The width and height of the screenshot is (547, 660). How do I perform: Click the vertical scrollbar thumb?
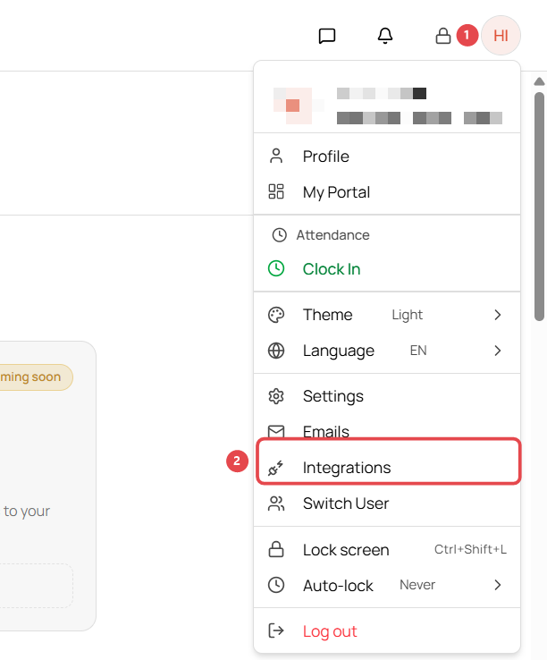coord(540,207)
